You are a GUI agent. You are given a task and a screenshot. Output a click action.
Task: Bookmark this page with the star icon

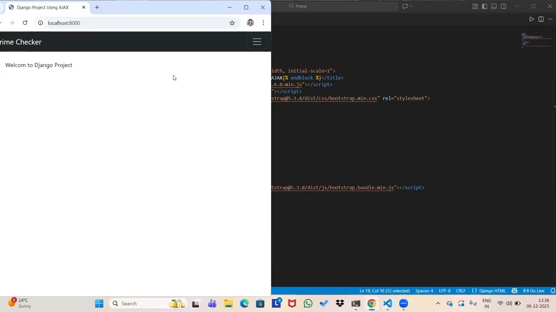[232, 23]
